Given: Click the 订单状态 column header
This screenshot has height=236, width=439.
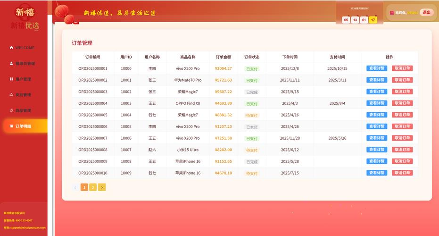Looking at the screenshot, I should tap(252, 57).
